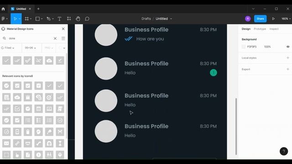Insert the thin double-check done all icon
Image resolution: width=292 pixels, height=164 pixels.
click(17, 61)
